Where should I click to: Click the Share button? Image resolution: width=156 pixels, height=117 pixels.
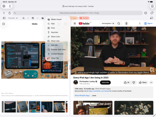[x=143, y=82]
